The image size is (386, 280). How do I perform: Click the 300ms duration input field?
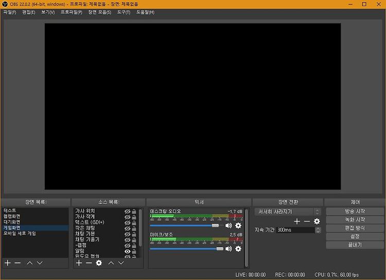[295, 230]
